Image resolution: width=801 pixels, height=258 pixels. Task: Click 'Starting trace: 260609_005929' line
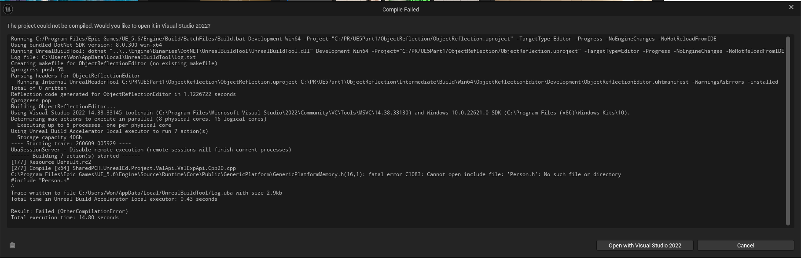tap(71, 144)
